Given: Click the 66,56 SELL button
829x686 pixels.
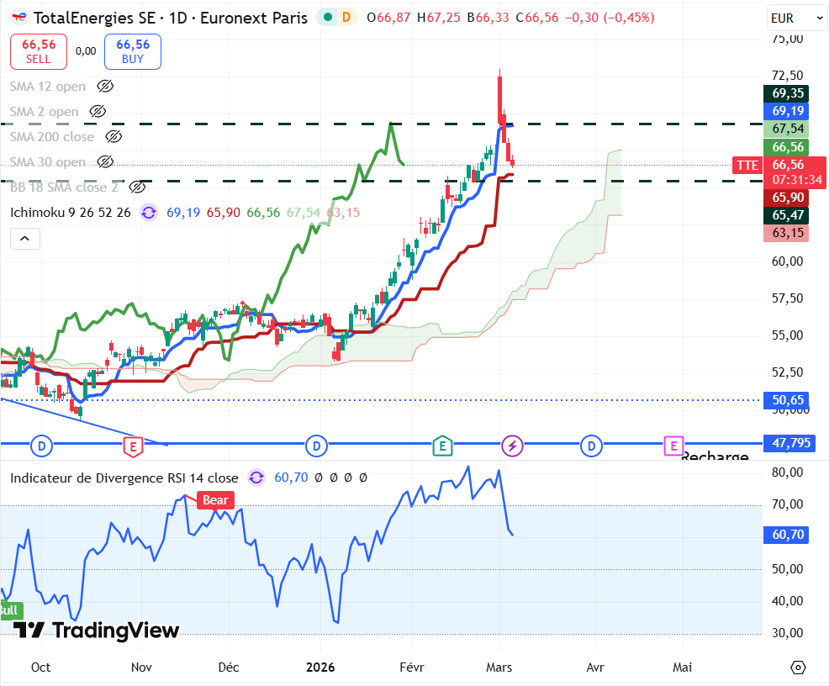Looking at the screenshot, I should [39, 51].
